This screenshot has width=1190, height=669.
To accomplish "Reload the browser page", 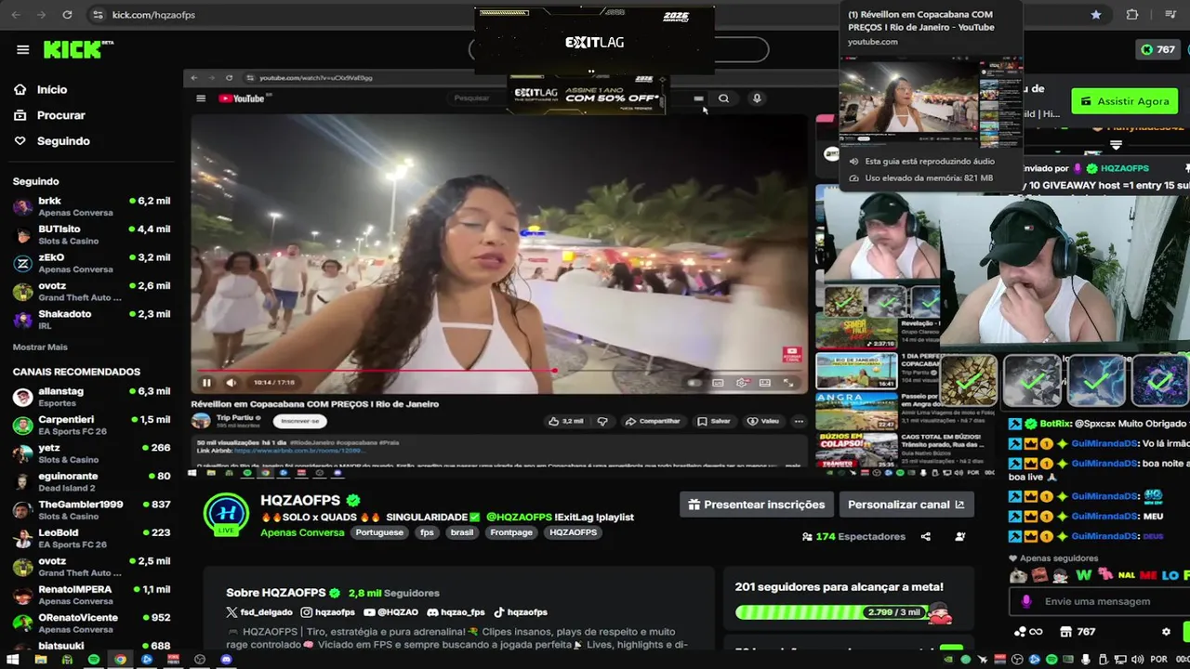I will (67, 15).
